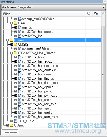Image resolution: width=107 pixels, height=137 pixels.
Task: Select stm32f0xx_hal_uart_ex.c in the tree
Action: 40,117
